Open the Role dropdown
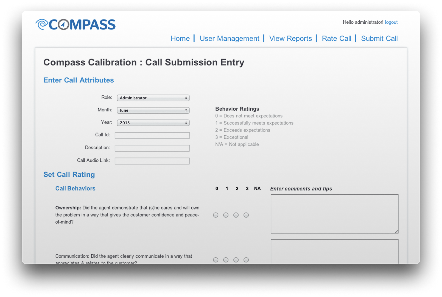The width and height of the screenshot is (442, 297). [x=153, y=98]
